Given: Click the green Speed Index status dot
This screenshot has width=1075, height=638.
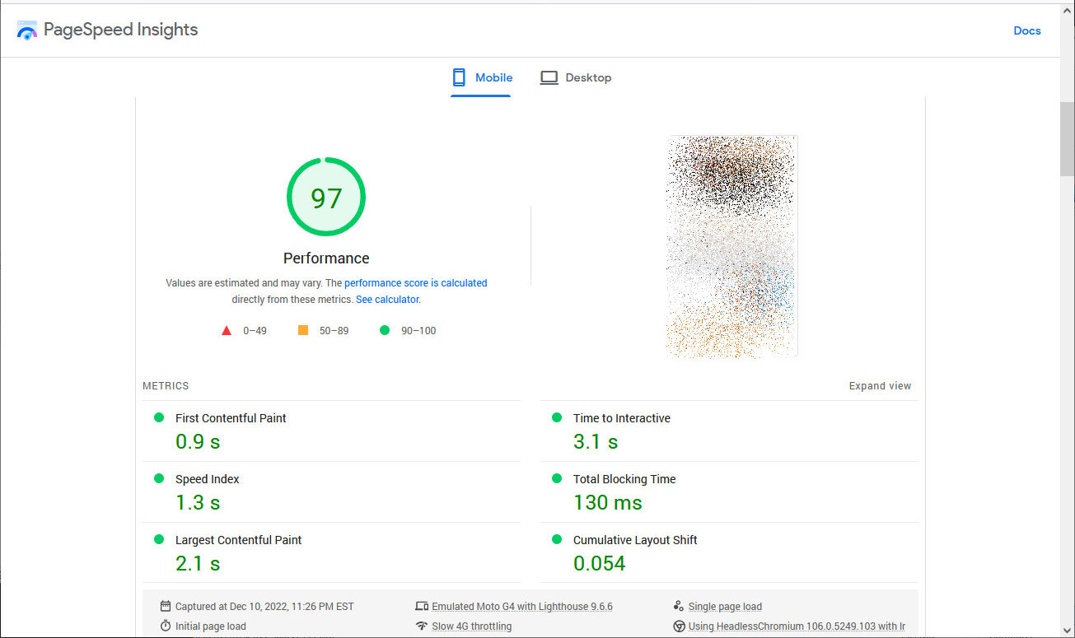Looking at the screenshot, I should pyautogui.click(x=159, y=478).
